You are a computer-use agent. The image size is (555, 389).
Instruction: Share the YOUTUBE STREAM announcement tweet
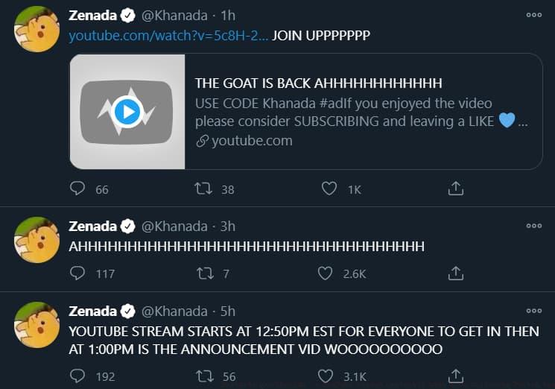point(456,376)
